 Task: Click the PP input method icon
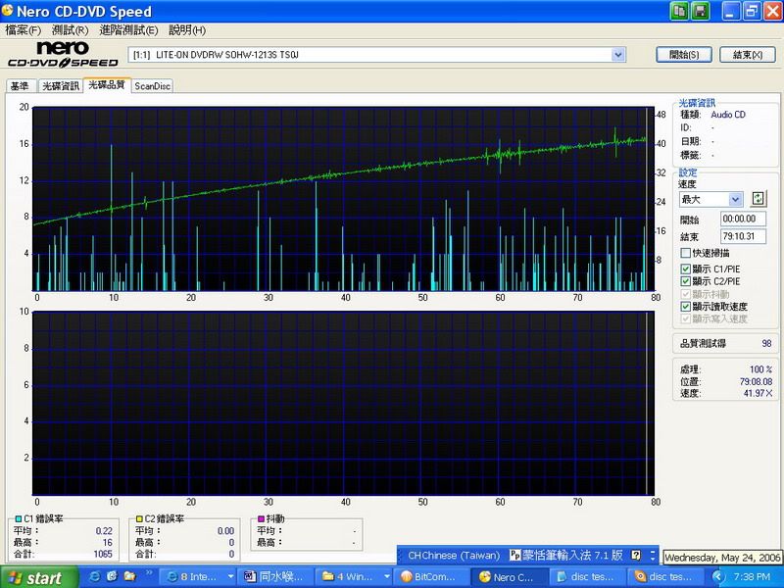[x=515, y=555]
